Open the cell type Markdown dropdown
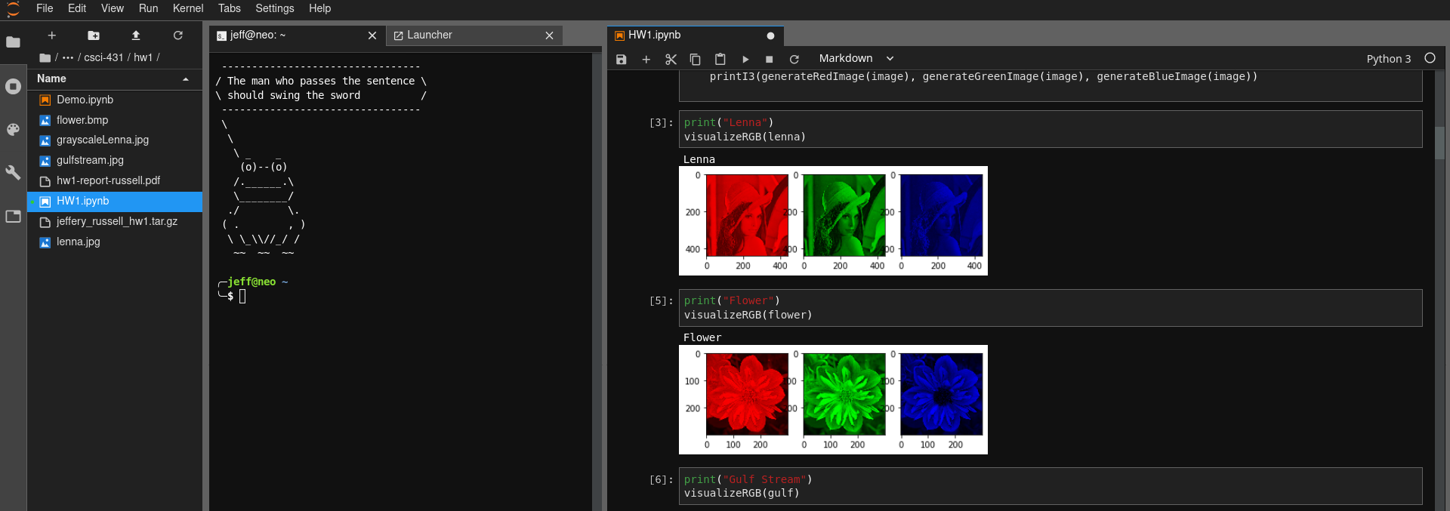The height and width of the screenshot is (511, 1450). tap(856, 59)
